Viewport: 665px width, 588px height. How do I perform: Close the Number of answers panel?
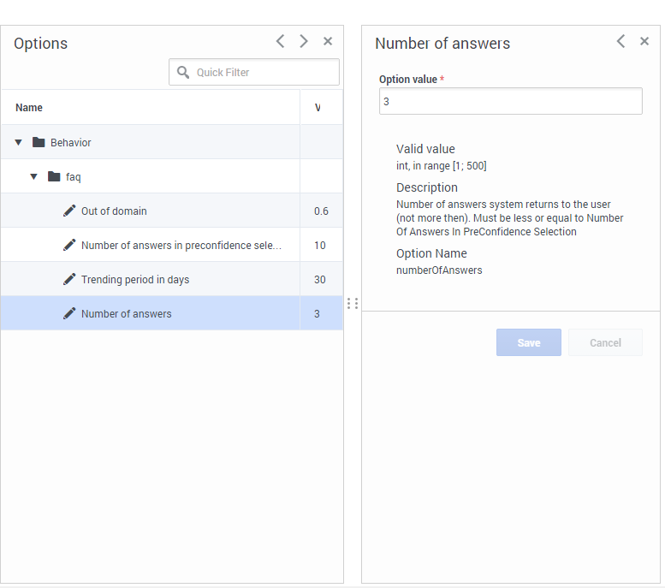644,41
